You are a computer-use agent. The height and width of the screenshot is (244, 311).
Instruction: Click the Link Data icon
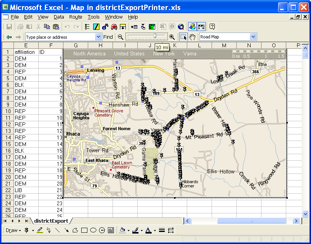coord(143,27)
